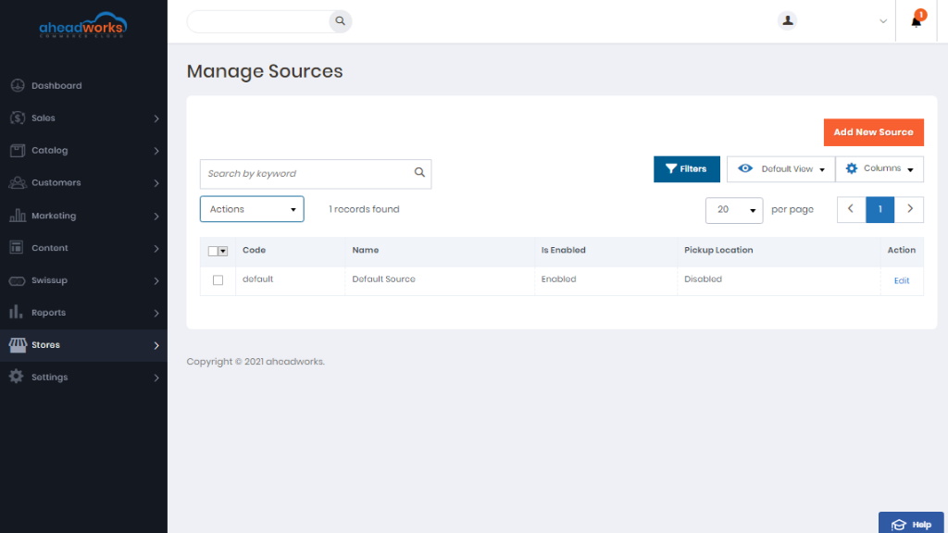Click the Help button
The height and width of the screenshot is (533, 948).
coord(911,524)
